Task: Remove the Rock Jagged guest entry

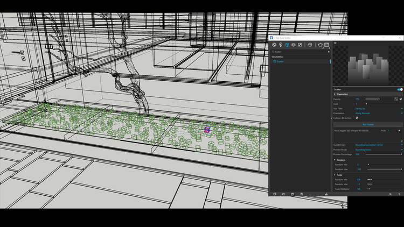Action: [x=399, y=131]
